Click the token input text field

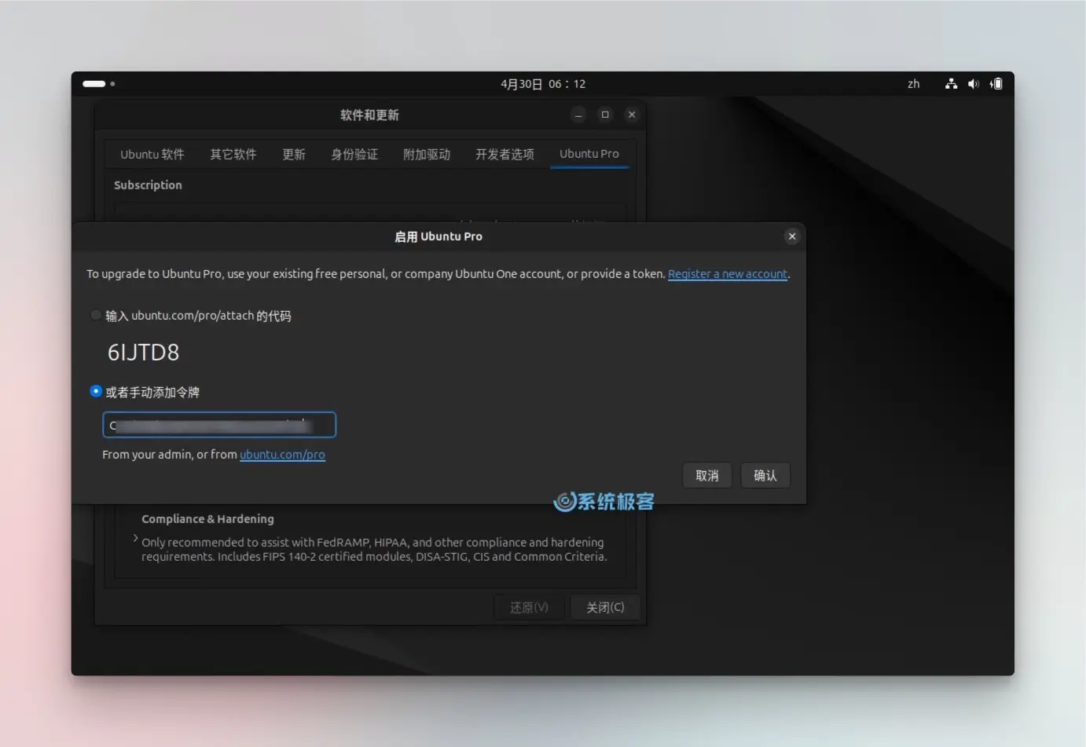[219, 425]
